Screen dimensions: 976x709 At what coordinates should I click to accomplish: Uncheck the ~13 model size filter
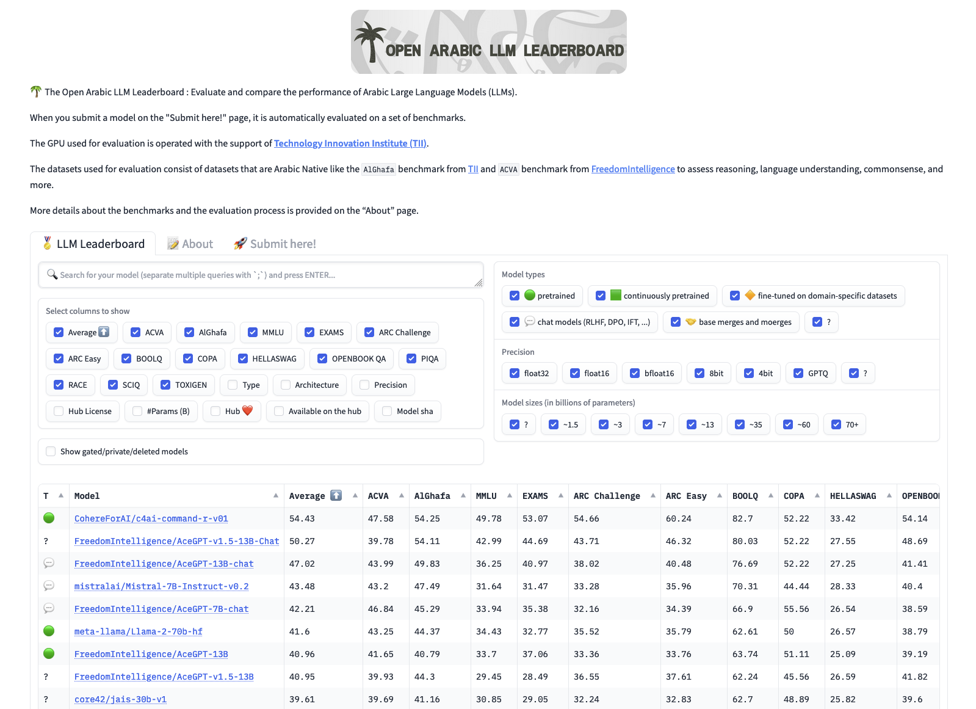tap(692, 424)
